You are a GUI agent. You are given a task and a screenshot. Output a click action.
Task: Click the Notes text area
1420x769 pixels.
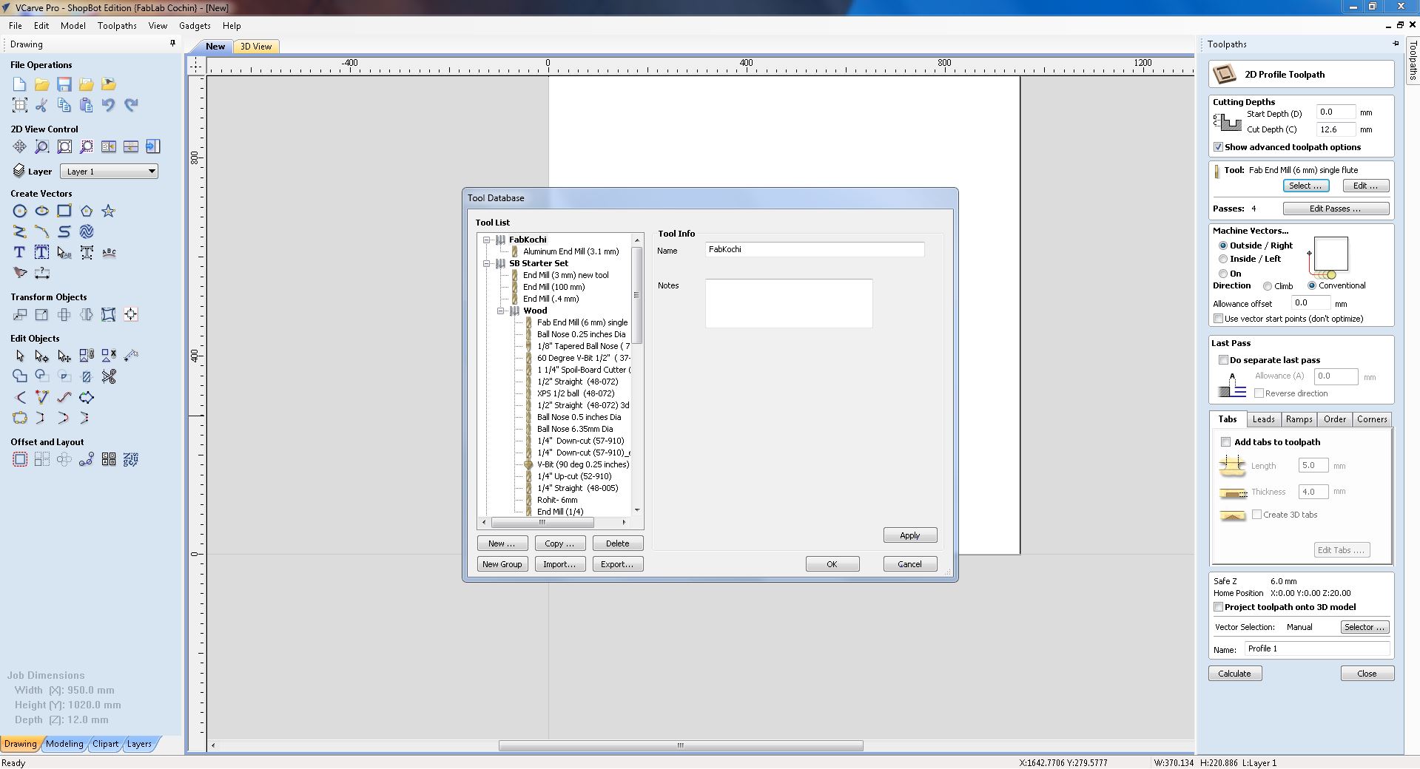pyautogui.click(x=789, y=303)
